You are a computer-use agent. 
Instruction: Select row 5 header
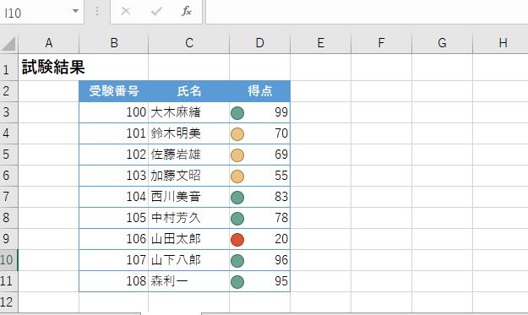click(x=8, y=155)
